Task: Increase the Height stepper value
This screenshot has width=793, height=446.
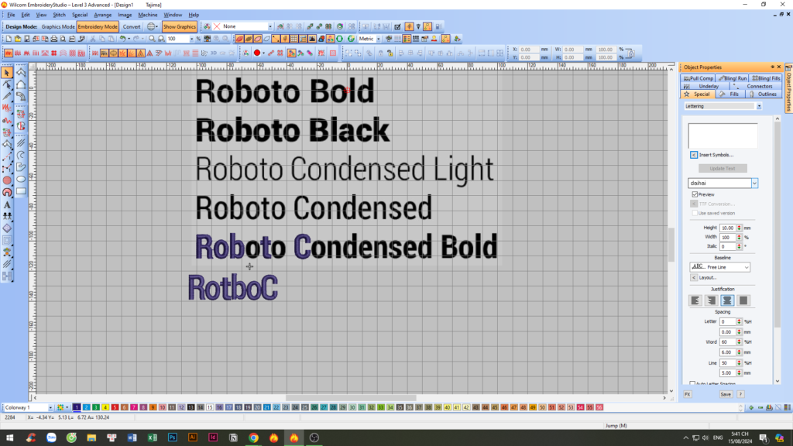Action: pyautogui.click(x=739, y=226)
